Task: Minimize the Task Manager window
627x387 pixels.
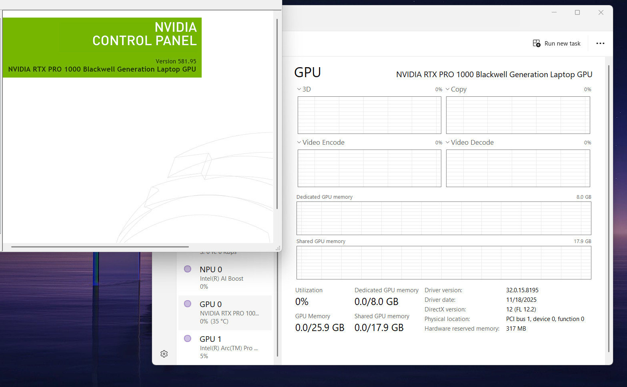Action: point(554,12)
